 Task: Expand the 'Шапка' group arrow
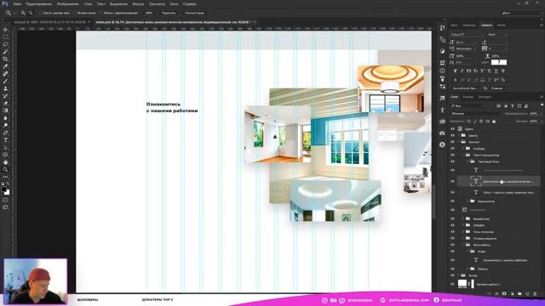[459, 136]
